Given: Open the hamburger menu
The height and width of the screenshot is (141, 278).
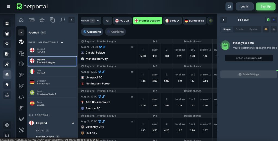Looking at the screenshot, I should pyautogui.click(x=8, y=7).
